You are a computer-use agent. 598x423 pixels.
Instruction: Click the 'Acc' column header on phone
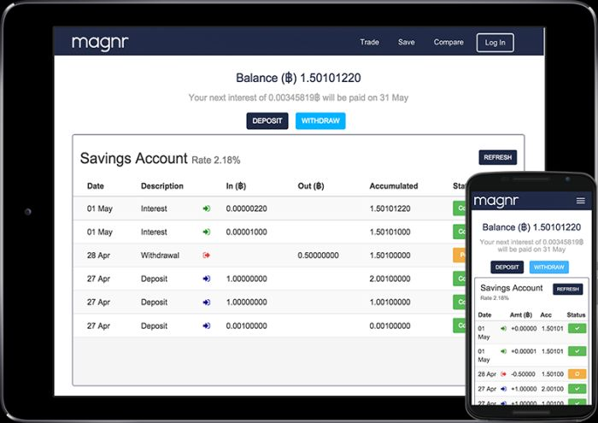tap(546, 315)
